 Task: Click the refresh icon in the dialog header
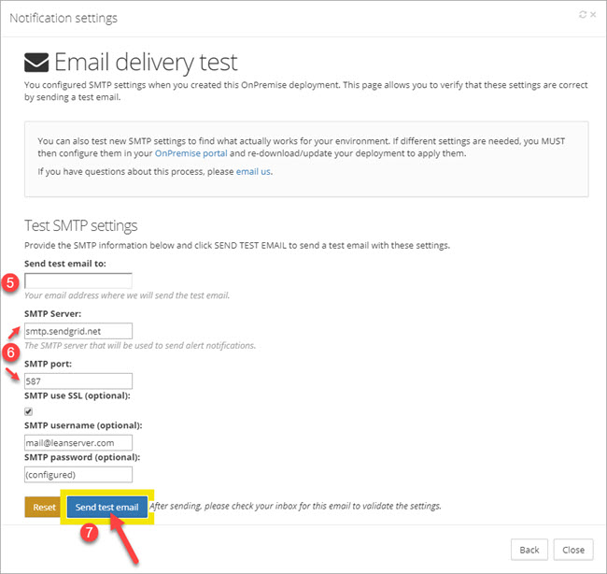click(x=583, y=16)
